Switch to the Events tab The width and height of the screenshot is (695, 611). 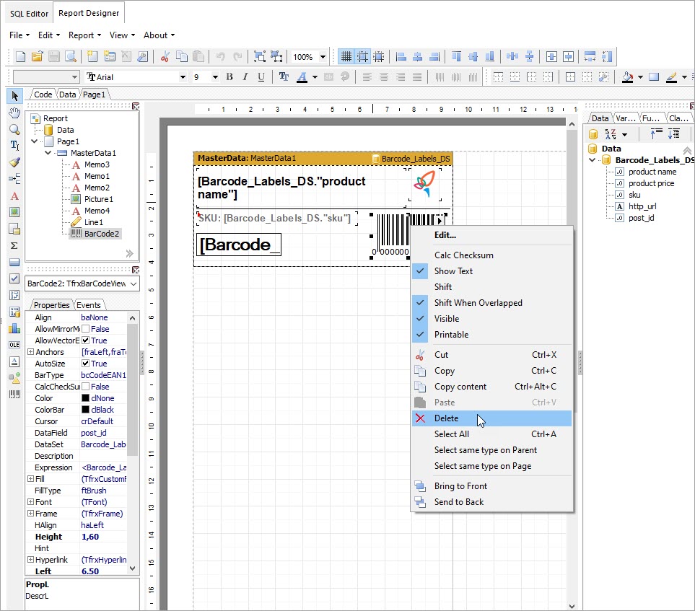[x=90, y=305]
